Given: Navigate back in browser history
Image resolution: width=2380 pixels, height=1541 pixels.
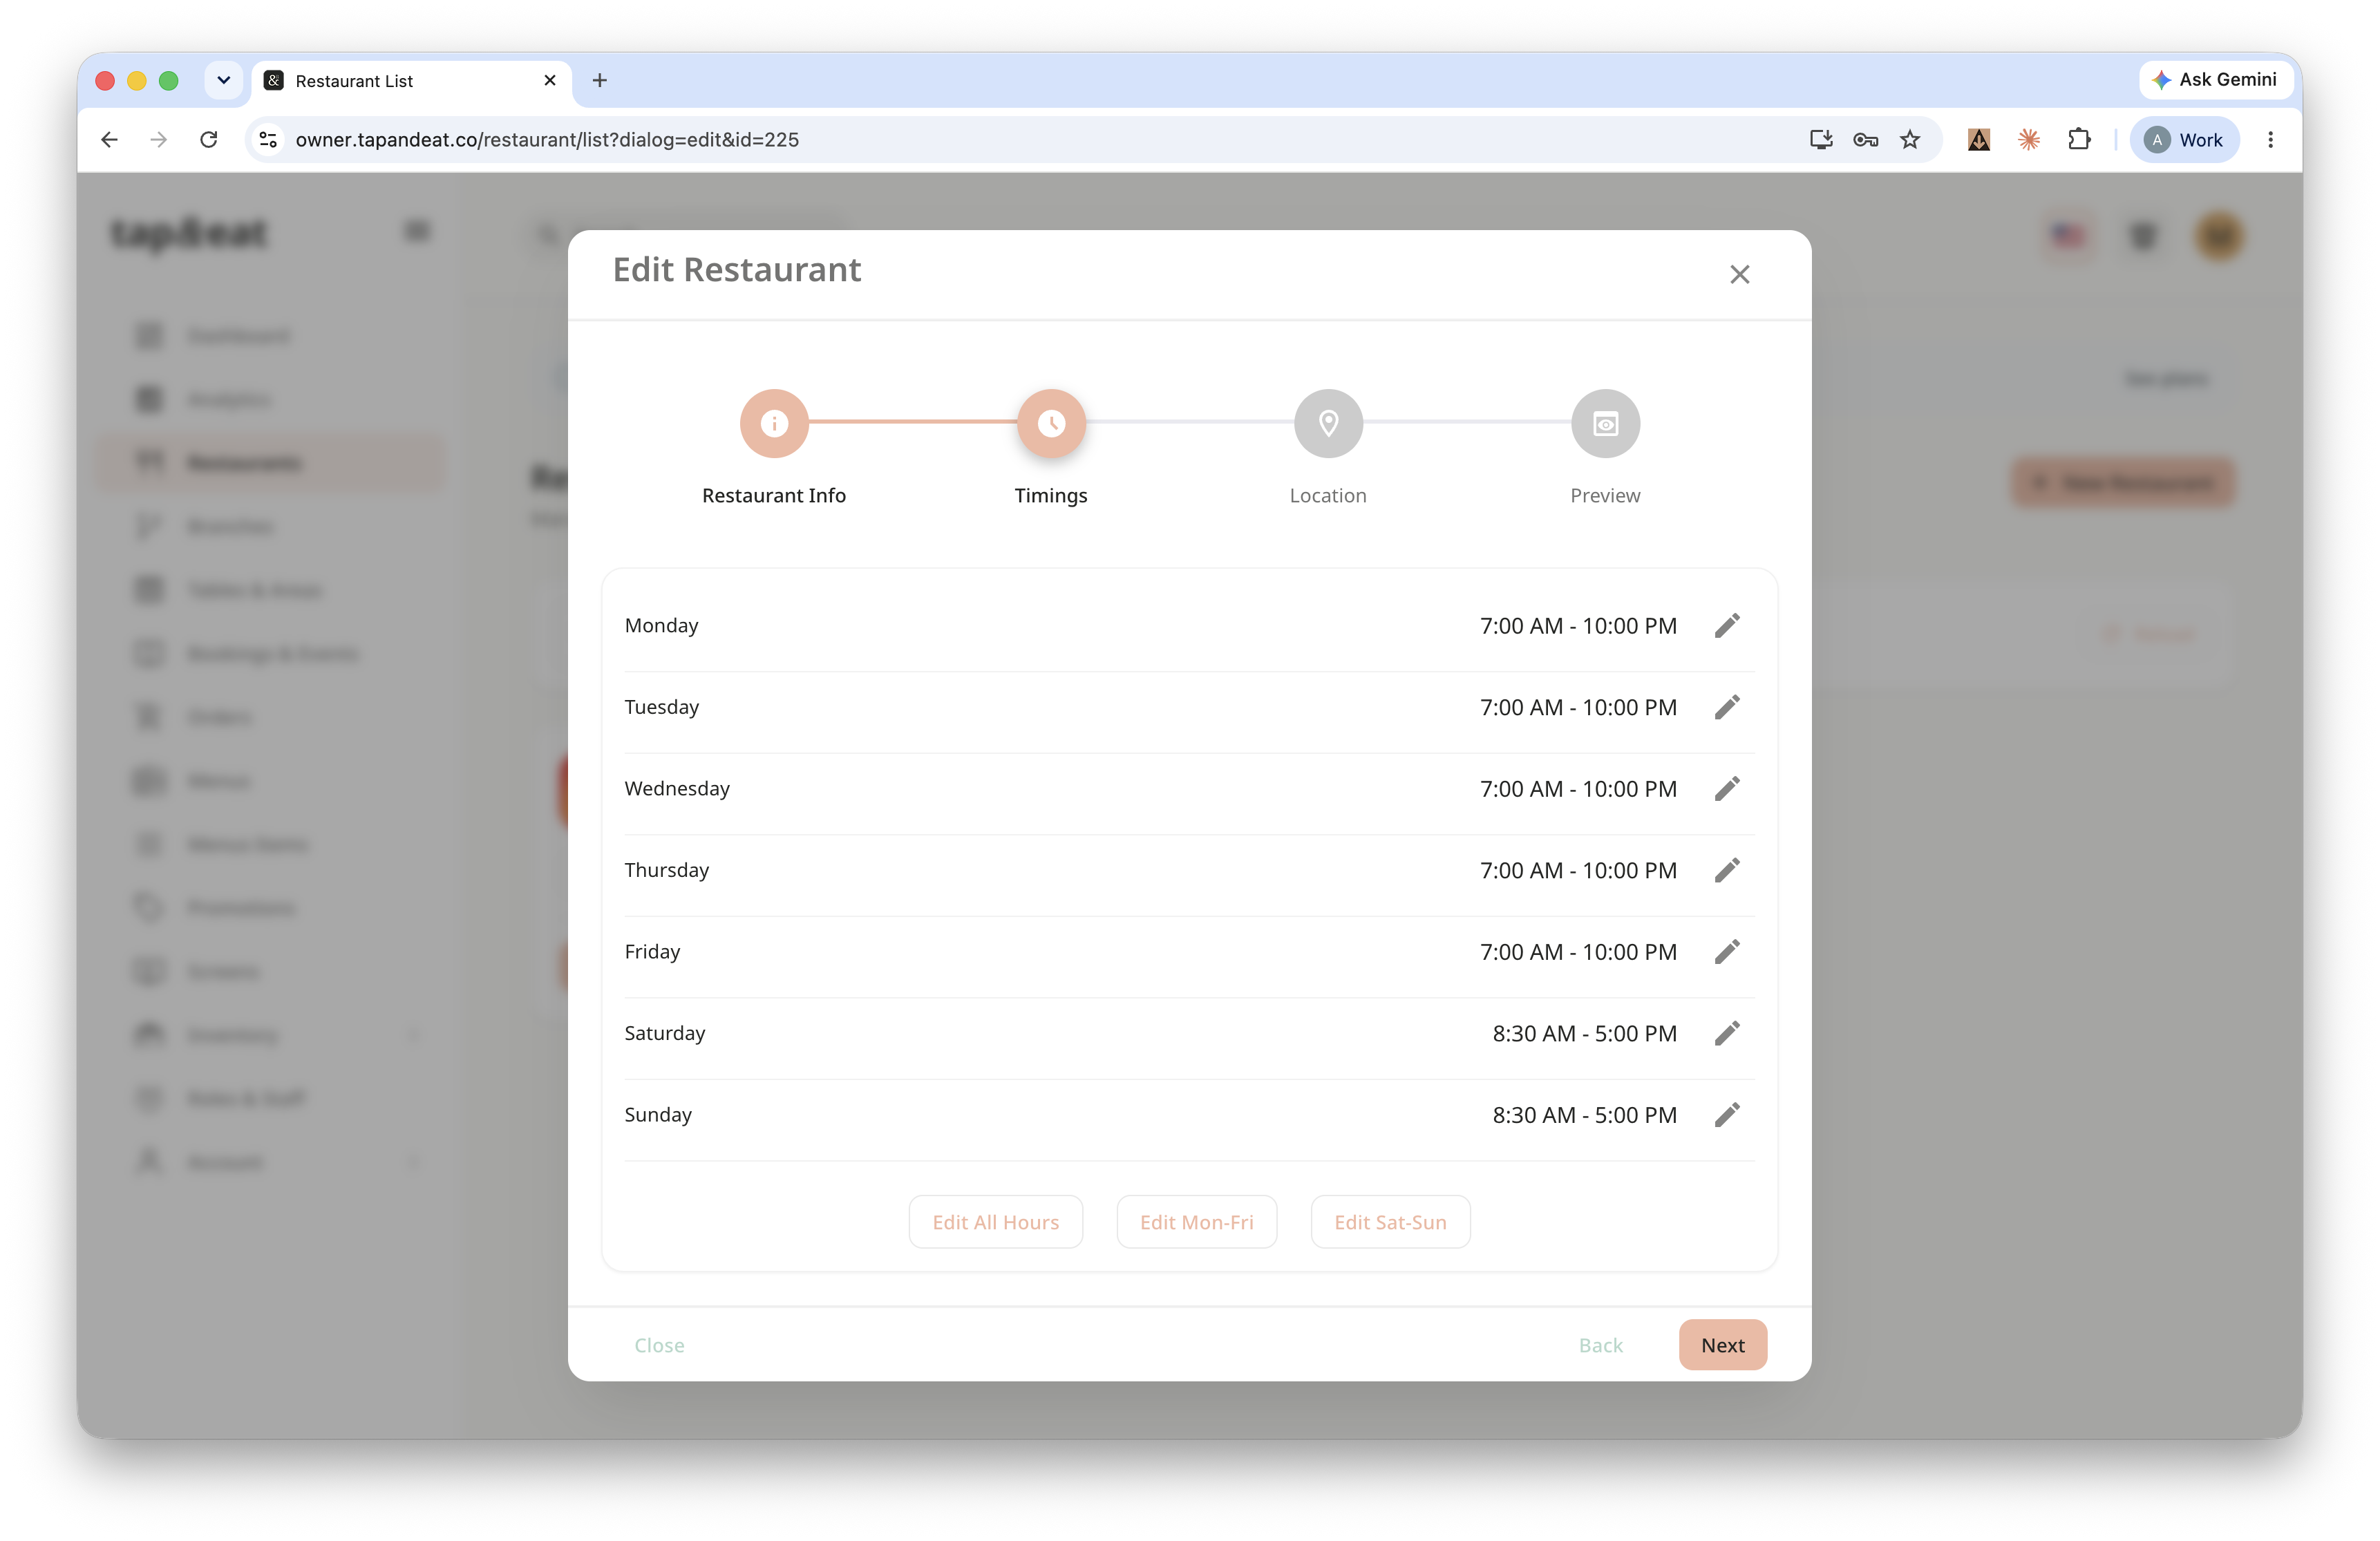Looking at the screenshot, I should pyautogui.click(x=110, y=140).
